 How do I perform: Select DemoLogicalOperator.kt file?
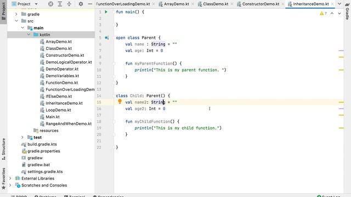(69, 62)
